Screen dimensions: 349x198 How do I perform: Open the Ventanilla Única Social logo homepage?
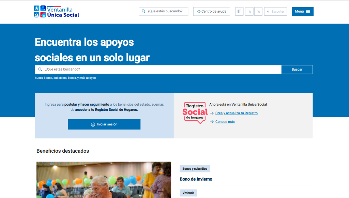[57, 12]
